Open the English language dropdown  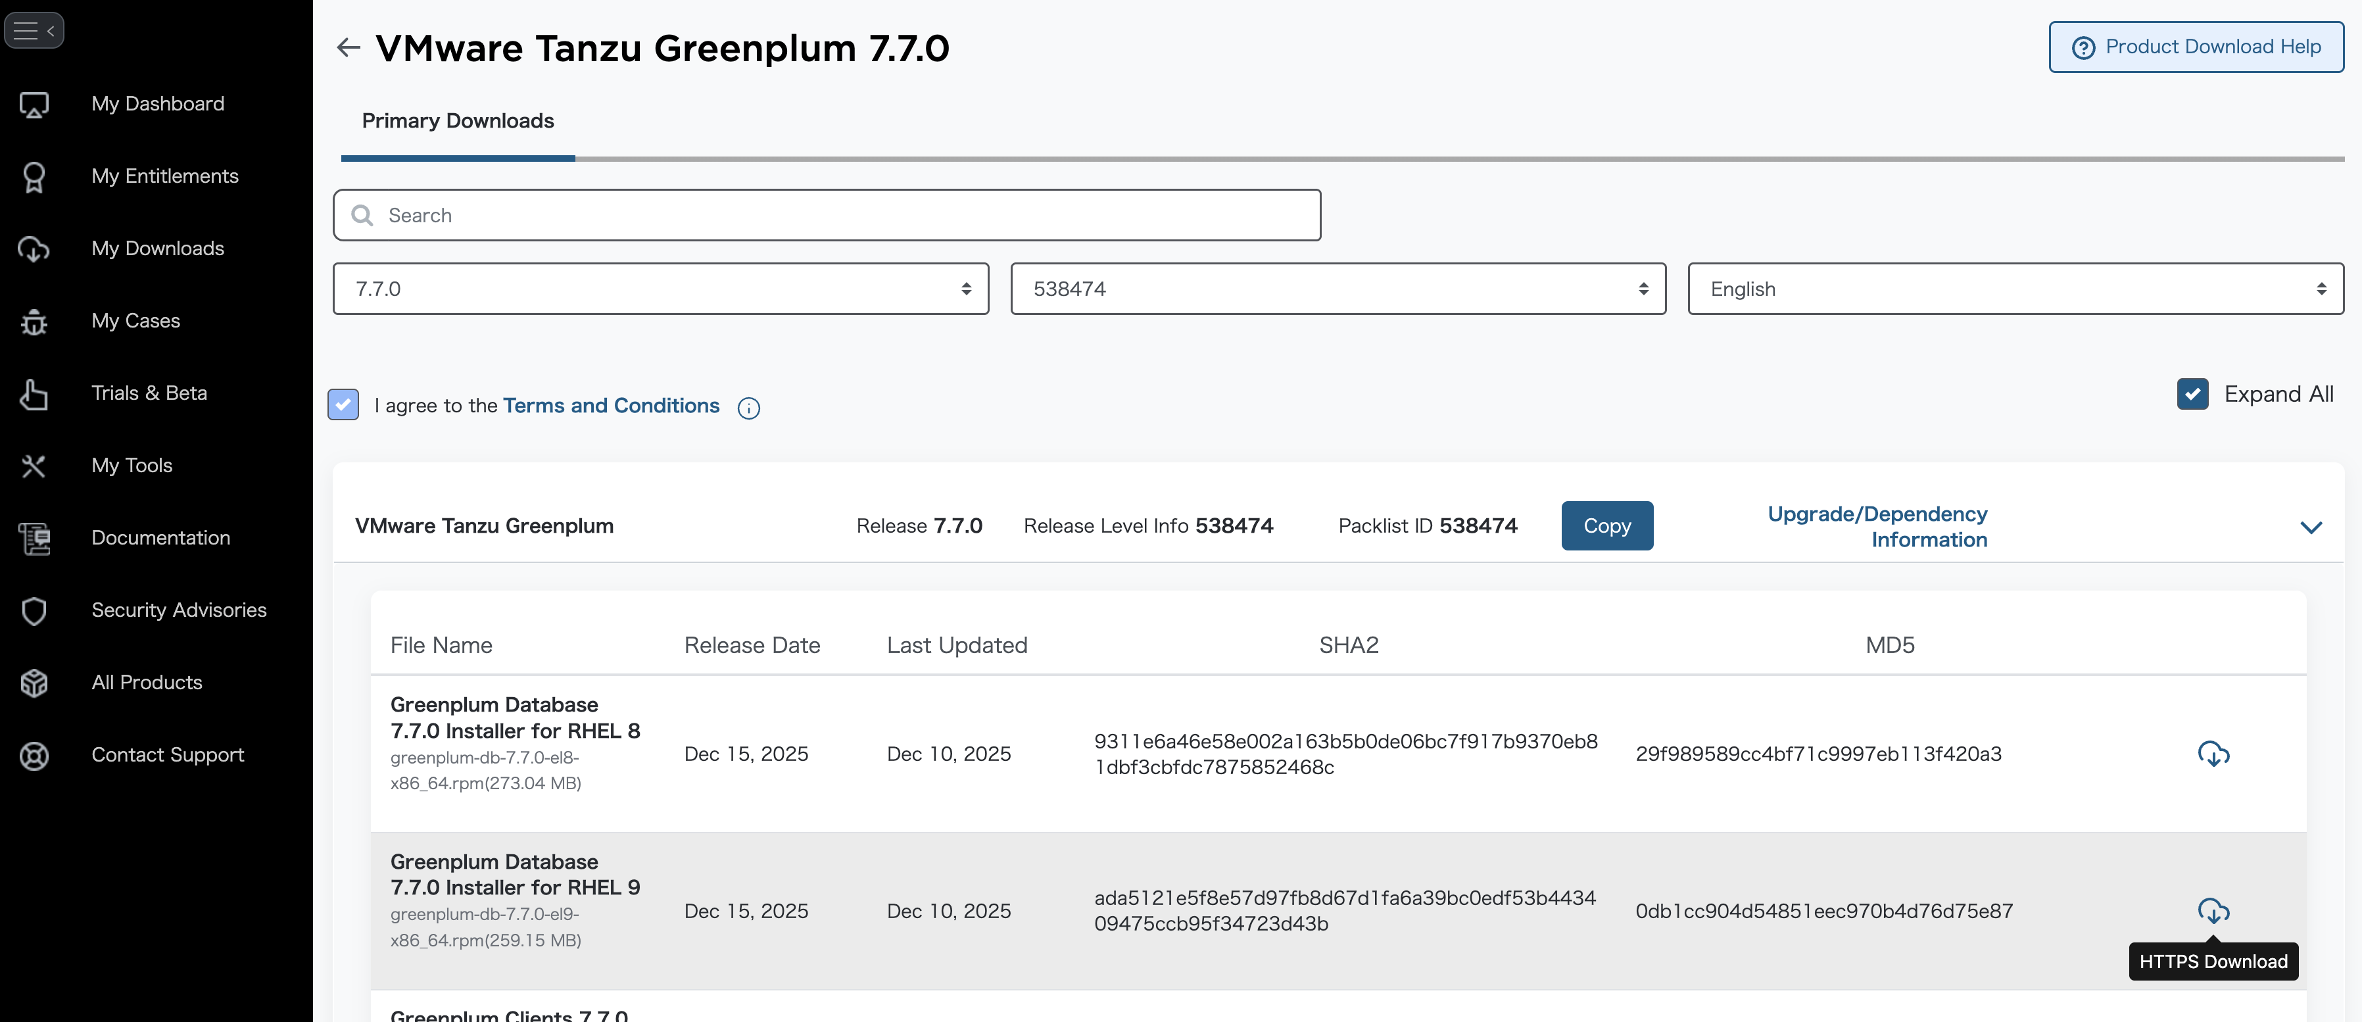coord(2015,289)
